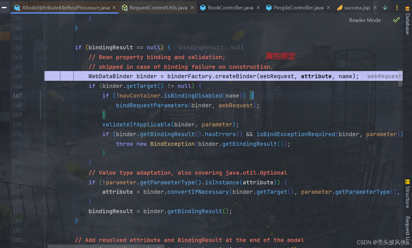Click convertIfNecessary method call
This screenshot has height=248, width=412.
click(x=198, y=192)
